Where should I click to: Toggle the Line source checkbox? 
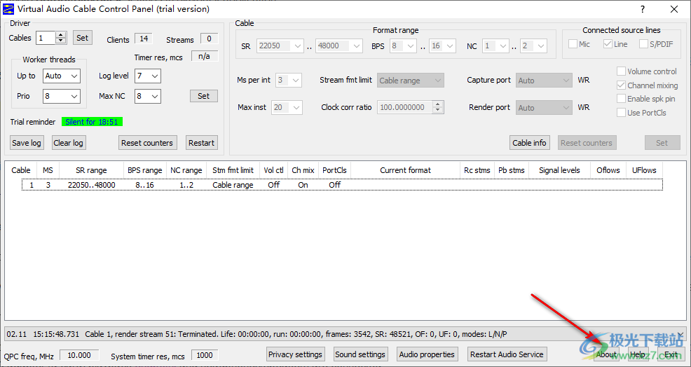608,44
